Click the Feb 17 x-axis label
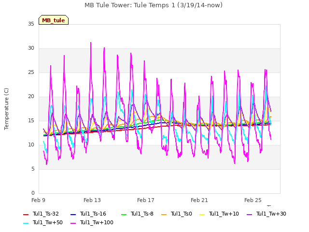Image resolution: width=309 pixels, height=232 pixels. point(146,200)
